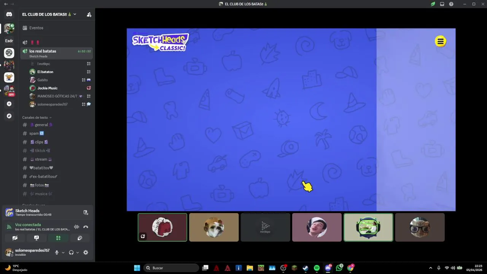Click Jockie Music bot in voice list
This screenshot has height=274, width=487.
tap(60, 88)
